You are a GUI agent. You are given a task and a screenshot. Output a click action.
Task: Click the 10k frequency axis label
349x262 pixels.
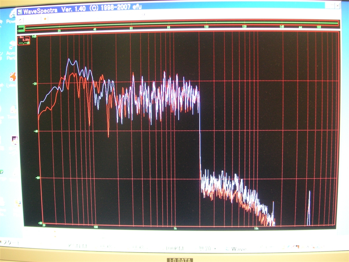tap(256, 229)
